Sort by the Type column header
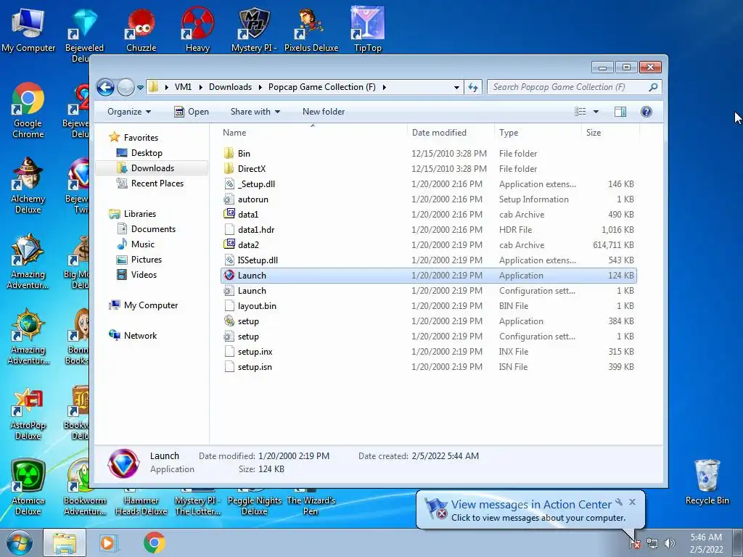743x557 pixels. pyautogui.click(x=538, y=133)
